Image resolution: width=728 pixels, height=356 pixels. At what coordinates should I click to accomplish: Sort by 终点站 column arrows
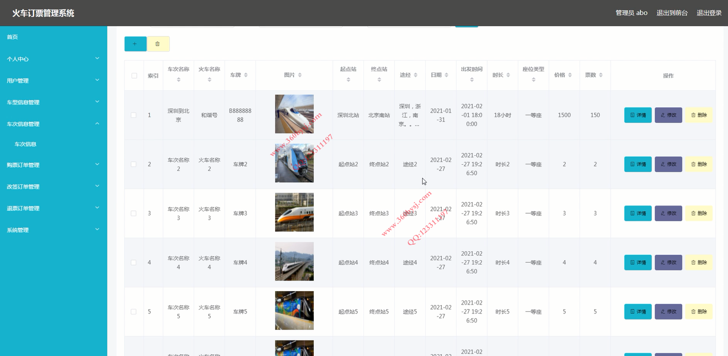tap(379, 80)
